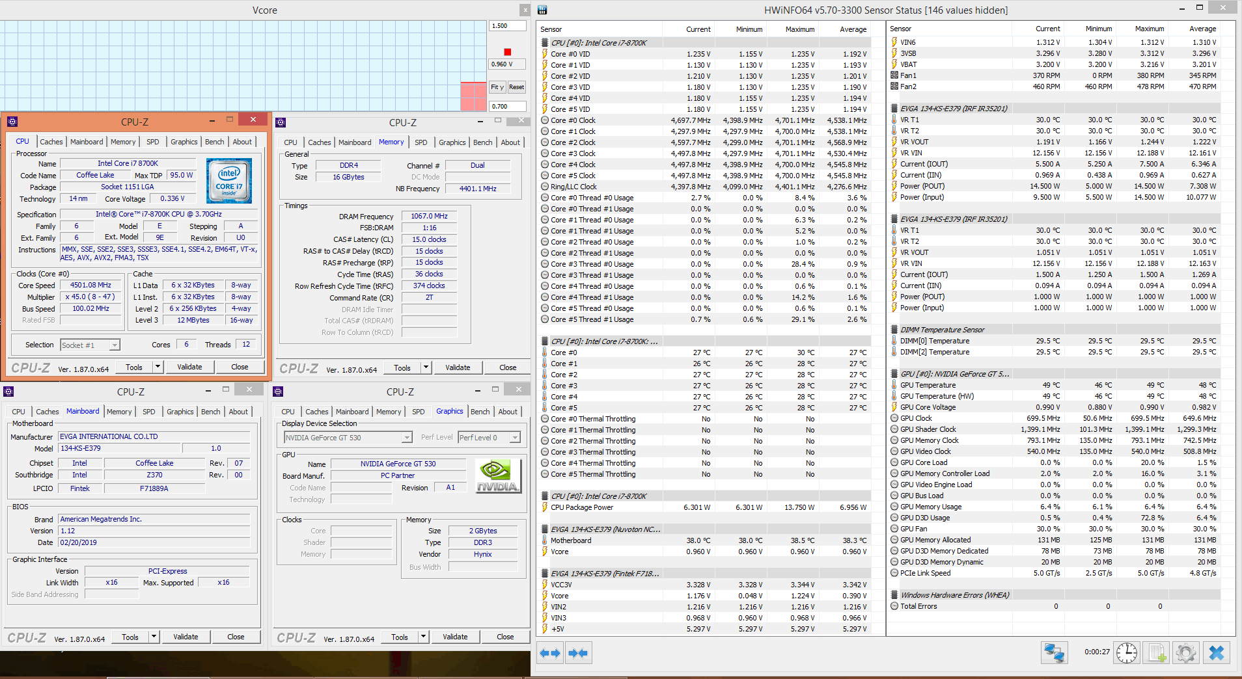
Task: Click the chip icon for DIMM Temperature Sensor group
Action: [x=894, y=330]
